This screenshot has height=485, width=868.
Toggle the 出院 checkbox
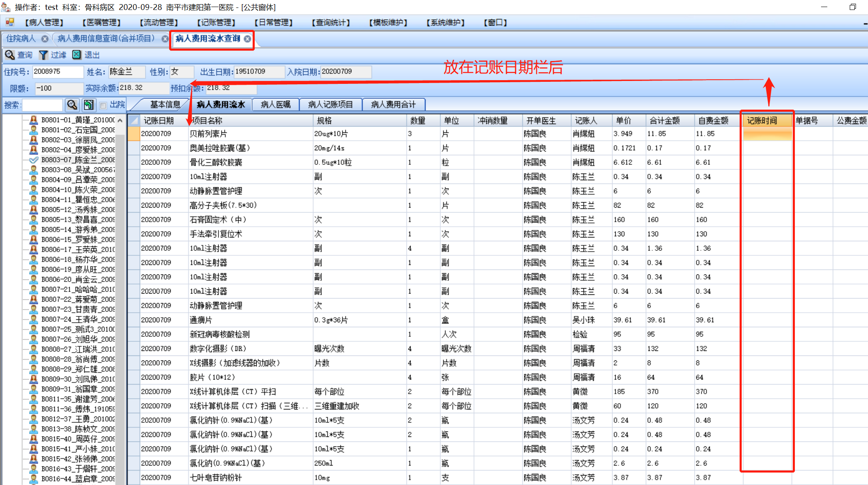103,105
